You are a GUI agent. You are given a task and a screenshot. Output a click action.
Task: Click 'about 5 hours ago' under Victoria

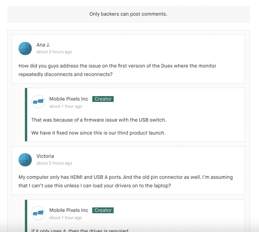point(54,163)
